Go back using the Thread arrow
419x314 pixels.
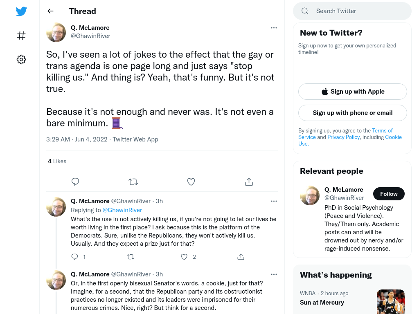click(x=50, y=11)
